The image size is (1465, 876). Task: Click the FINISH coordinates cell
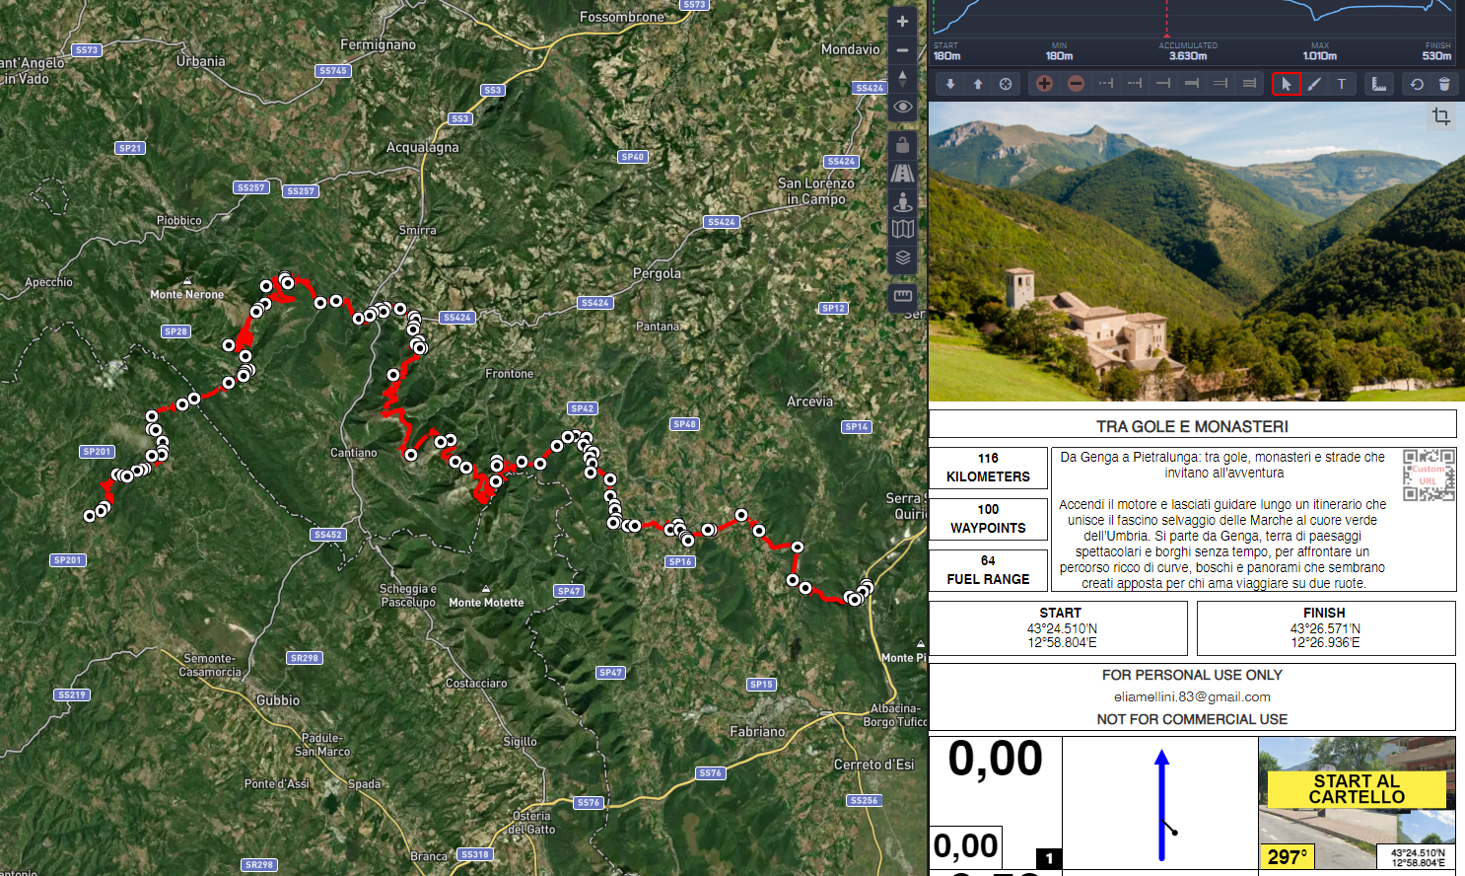click(1325, 627)
